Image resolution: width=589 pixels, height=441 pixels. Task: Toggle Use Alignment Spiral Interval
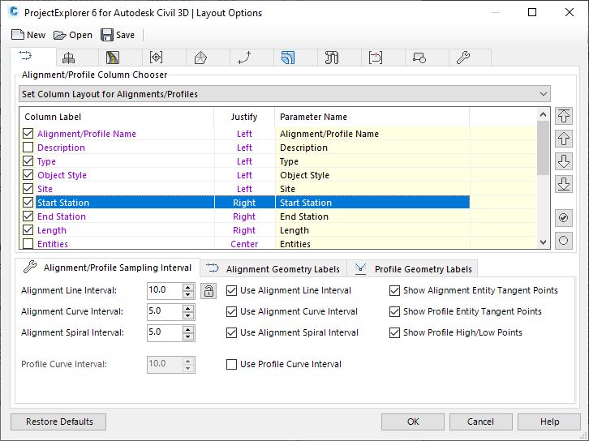[x=232, y=332]
